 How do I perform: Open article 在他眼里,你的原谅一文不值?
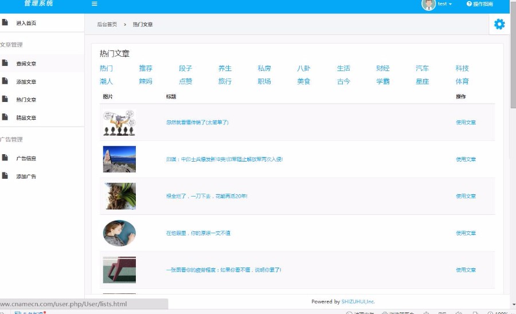pyautogui.click(x=198, y=233)
